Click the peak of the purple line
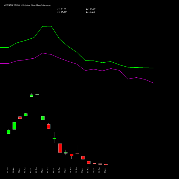The image size is (179, 179). [43, 53]
